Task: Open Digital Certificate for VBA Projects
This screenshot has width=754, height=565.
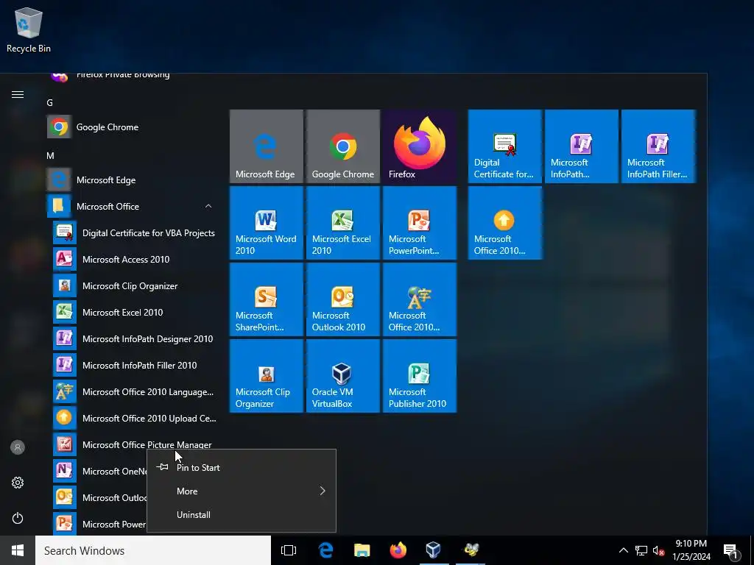Action: point(134,233)
